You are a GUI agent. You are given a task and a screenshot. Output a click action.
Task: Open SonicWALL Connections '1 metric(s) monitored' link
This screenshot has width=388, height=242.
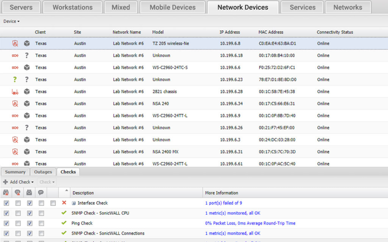(x=232, y=233)
